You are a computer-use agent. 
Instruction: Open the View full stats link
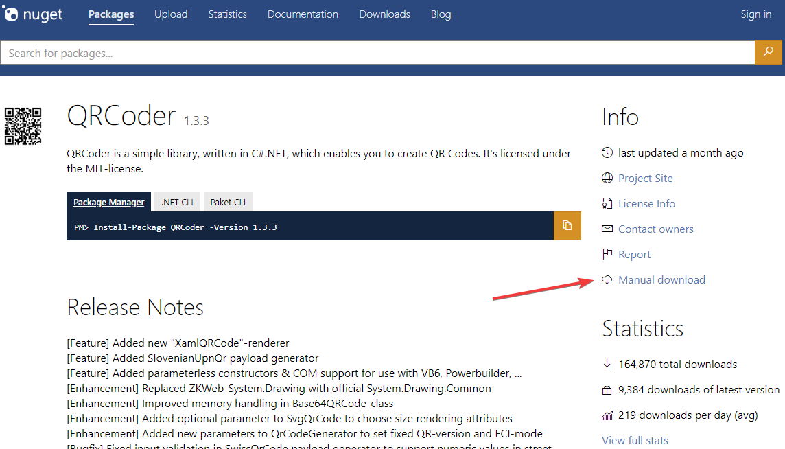pos(635,440)
